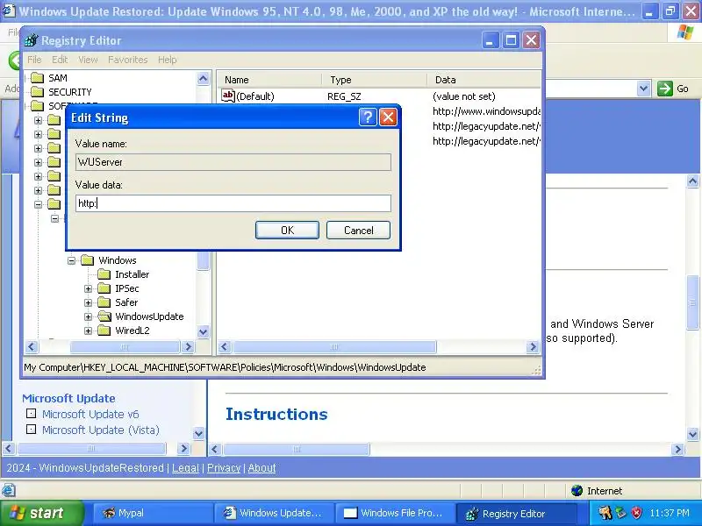
Task: Expand the WindowsUpdate tree node
Action: tap(89, 316)
